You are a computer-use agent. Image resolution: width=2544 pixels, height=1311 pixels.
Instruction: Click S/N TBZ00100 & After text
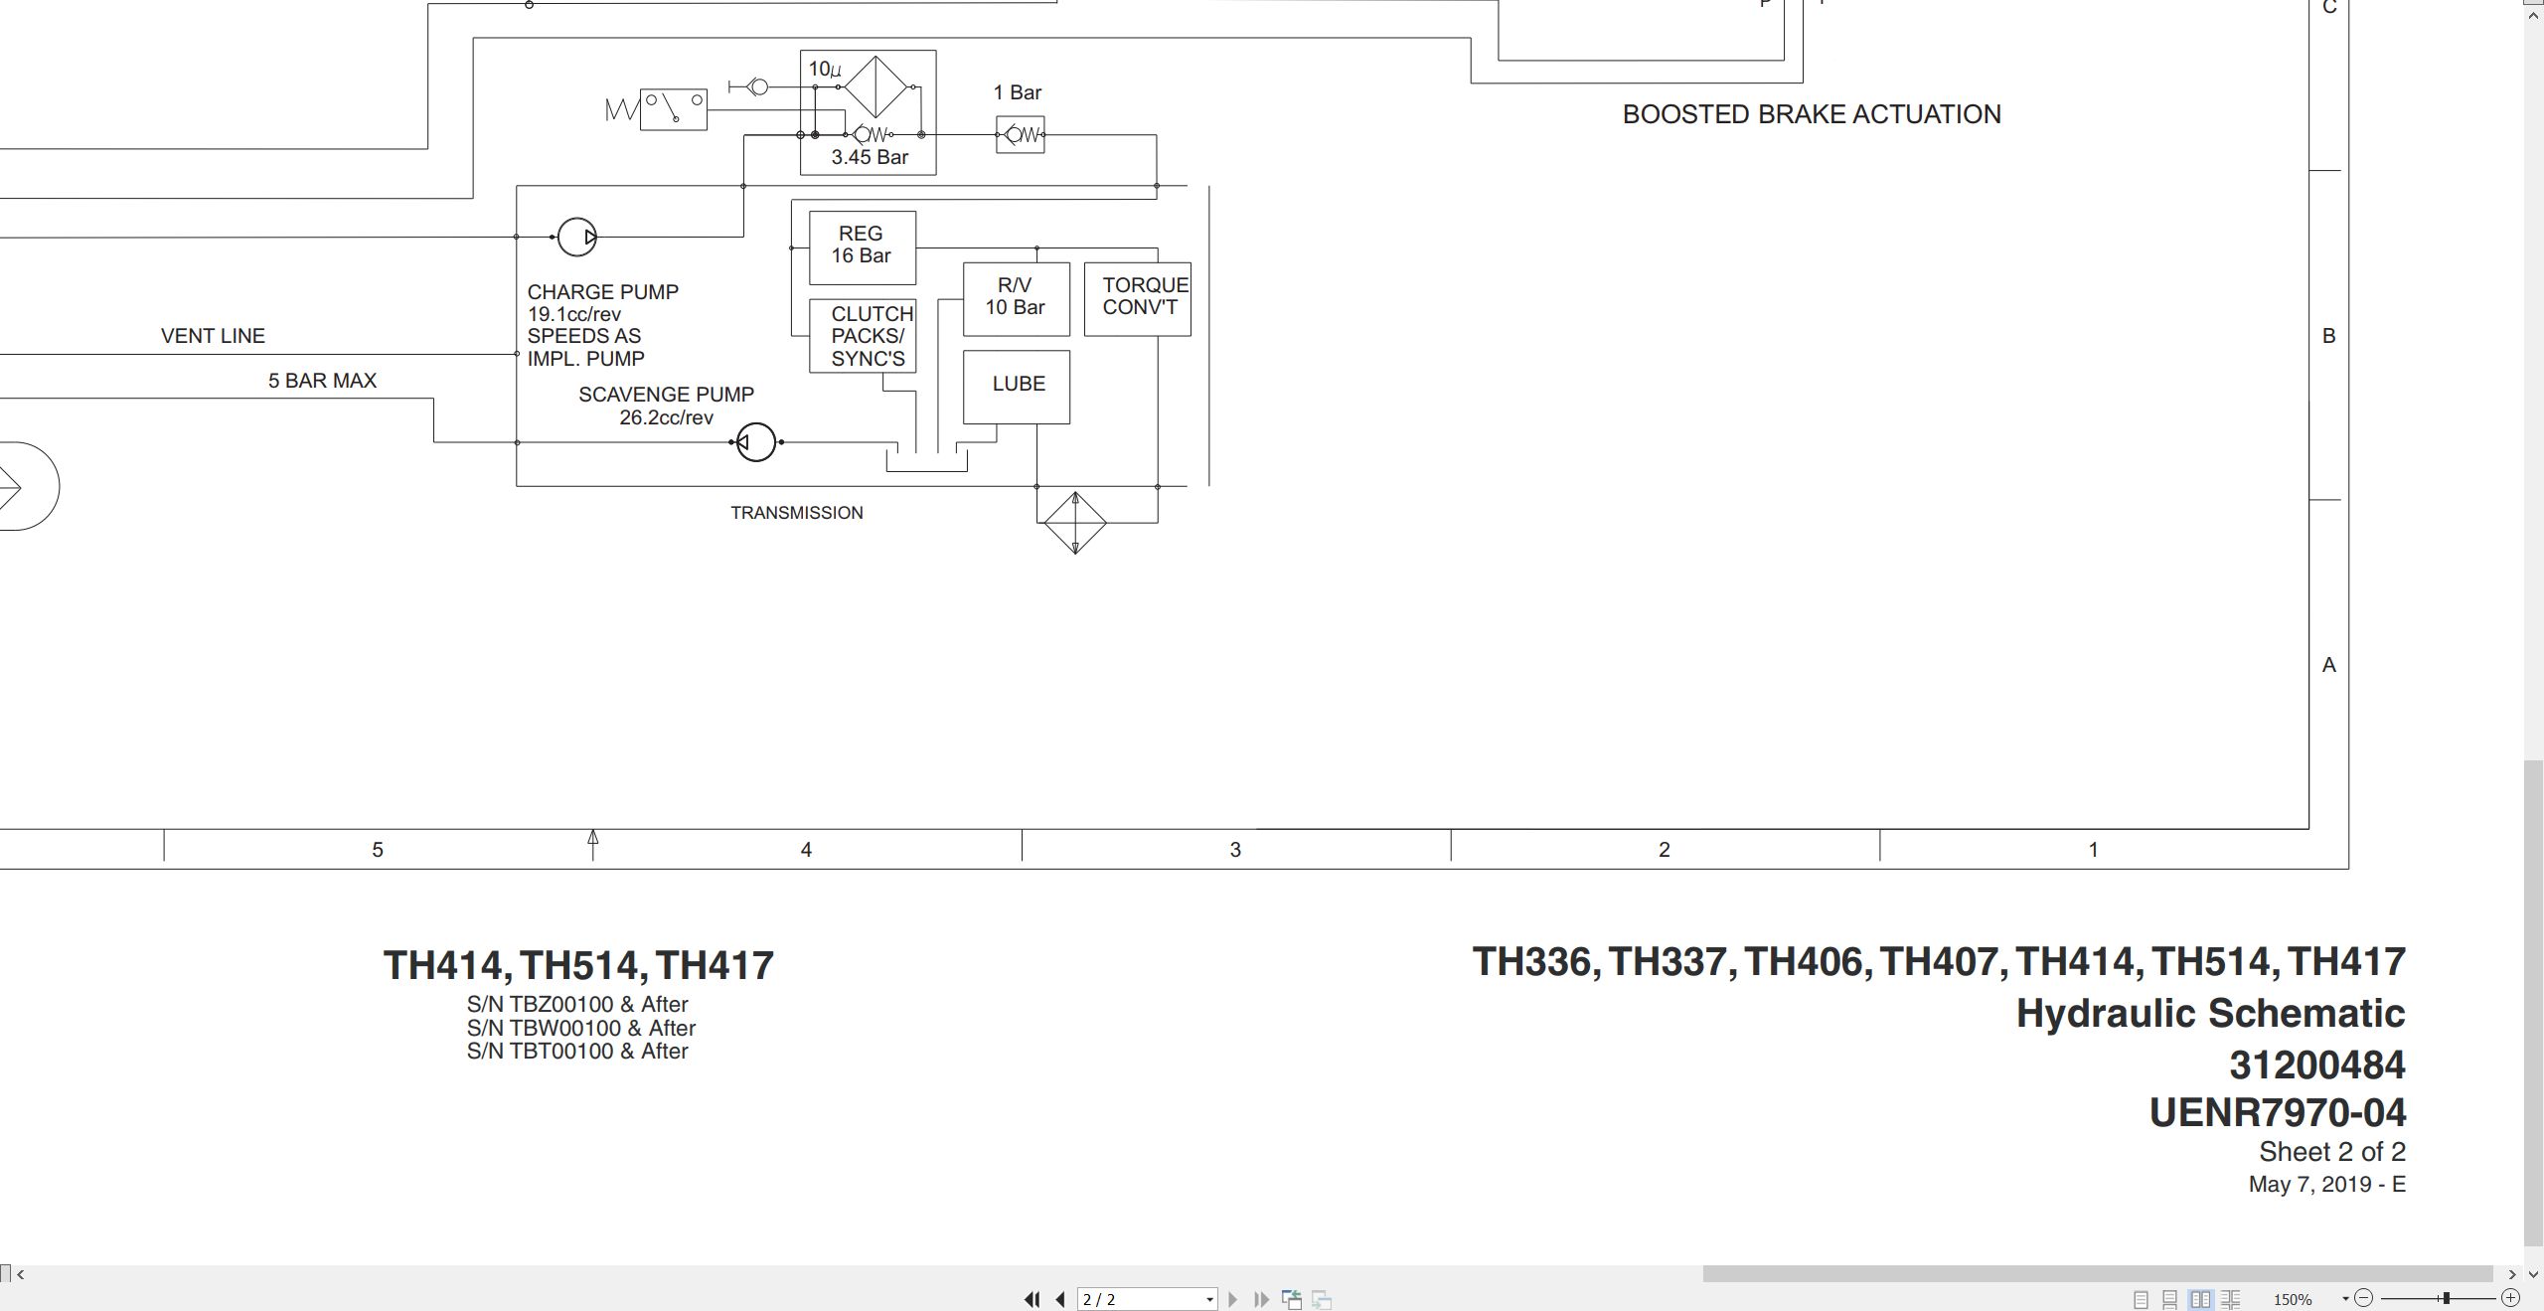[x=577, y=1004]
